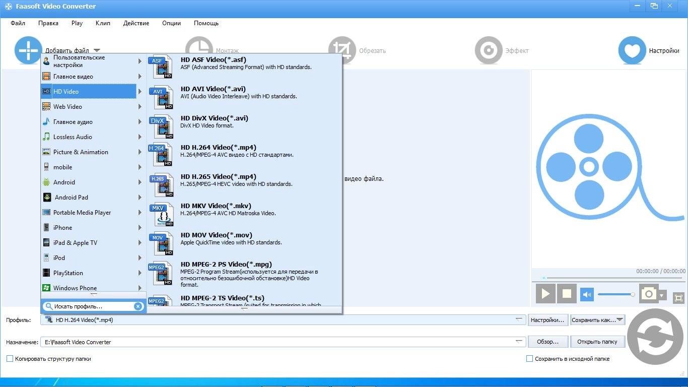688x387 pixels.
Task: Click the Обзор... browse button
Action: coord(548,342)
